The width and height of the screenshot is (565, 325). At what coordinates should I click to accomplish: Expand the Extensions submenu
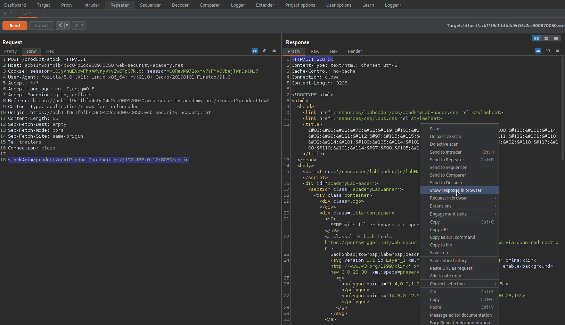click(459, 206)
